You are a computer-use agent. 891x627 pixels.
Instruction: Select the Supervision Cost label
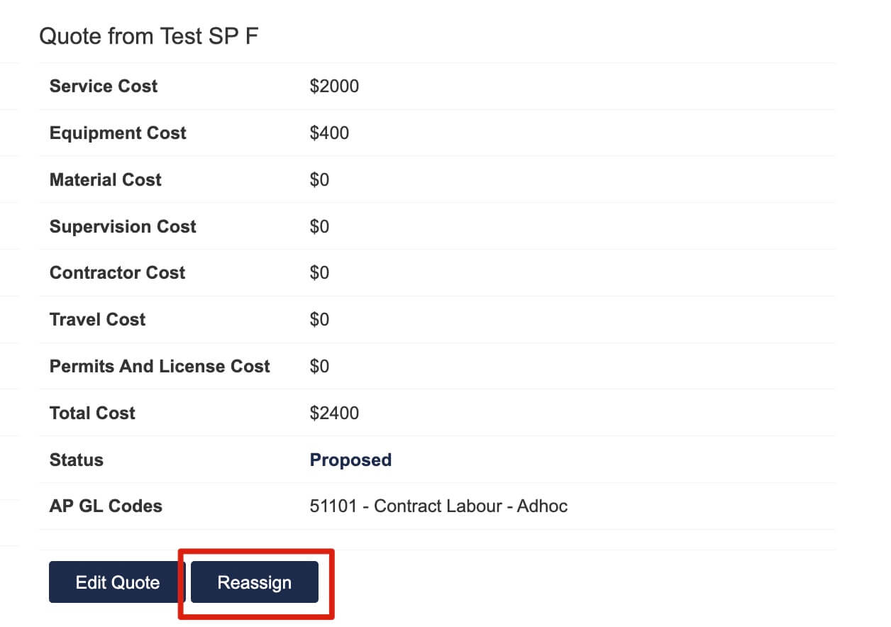123,226
